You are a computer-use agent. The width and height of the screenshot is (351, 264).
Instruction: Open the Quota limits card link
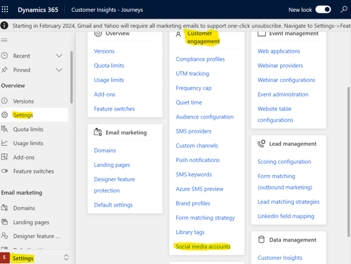(109, 65)
